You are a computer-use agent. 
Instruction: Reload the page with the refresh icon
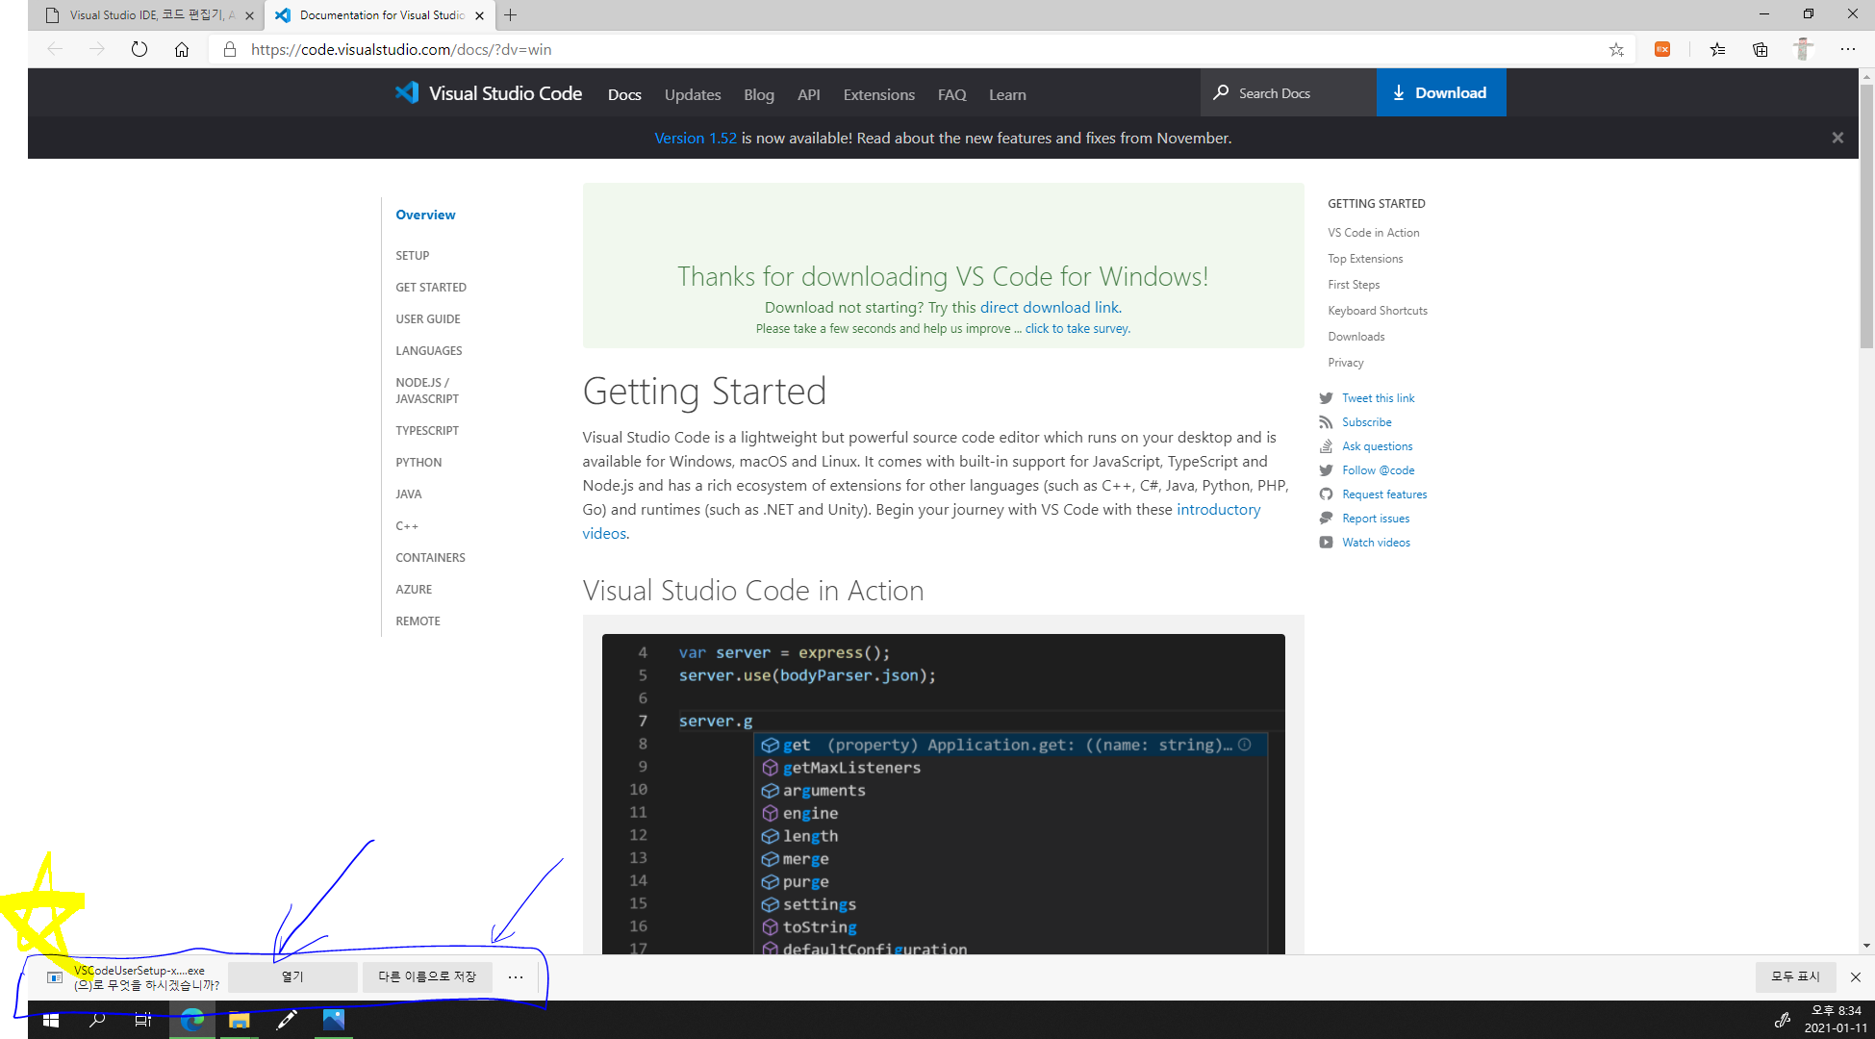139,49
